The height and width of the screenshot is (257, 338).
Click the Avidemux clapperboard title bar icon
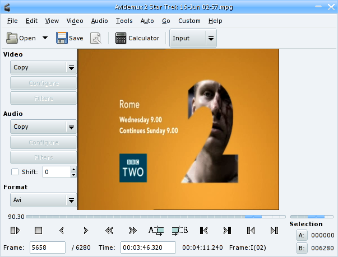point(7,7)
